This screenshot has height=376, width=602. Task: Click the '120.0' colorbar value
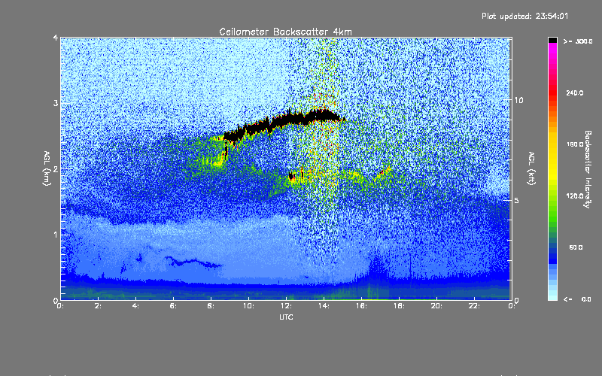[575, 196]
